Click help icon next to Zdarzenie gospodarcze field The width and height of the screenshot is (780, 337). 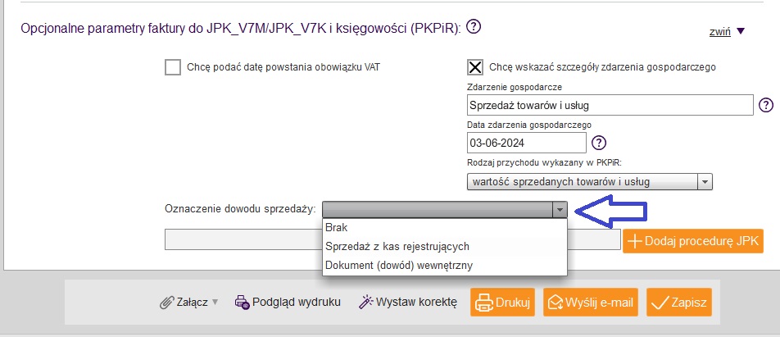(x=766, y=105)
